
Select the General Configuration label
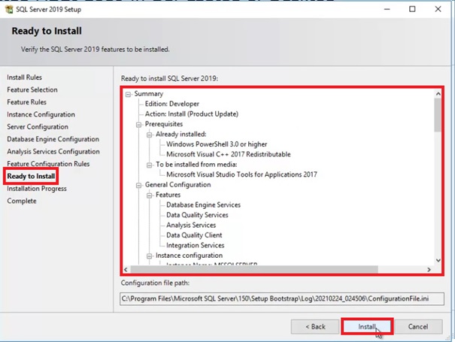(x=178, y=185)
